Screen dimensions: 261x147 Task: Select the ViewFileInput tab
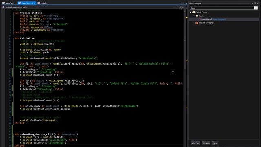[27, 3]
